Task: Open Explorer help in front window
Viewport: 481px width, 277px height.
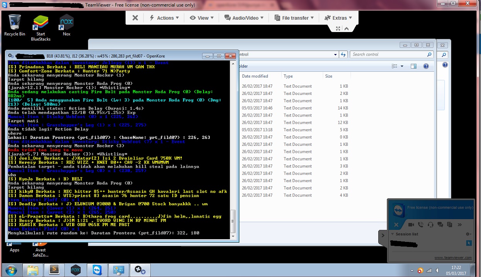Action: tap(426, 66)
